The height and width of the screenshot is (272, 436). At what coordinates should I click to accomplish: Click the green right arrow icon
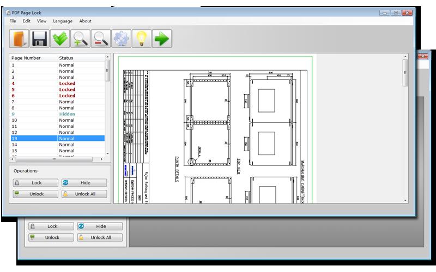click(x=162, y=39)
